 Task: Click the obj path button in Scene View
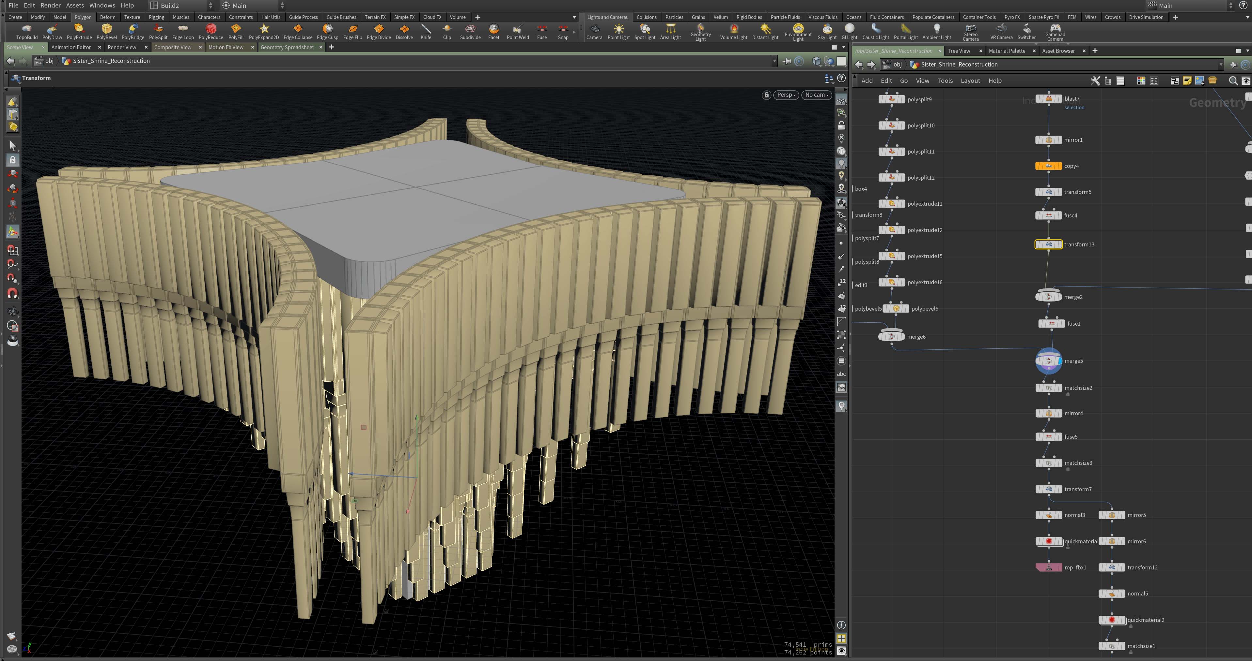click(49, 61)
